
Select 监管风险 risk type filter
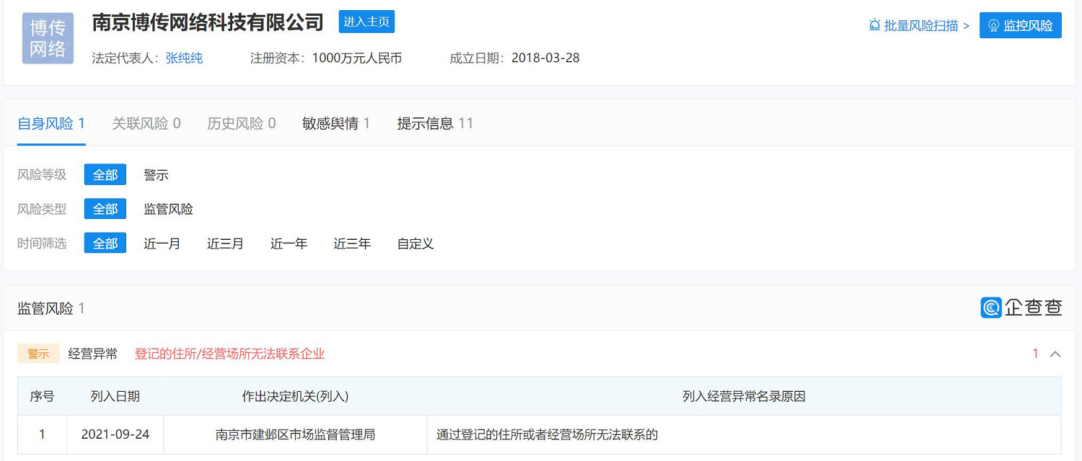click(x=168, y=209)
